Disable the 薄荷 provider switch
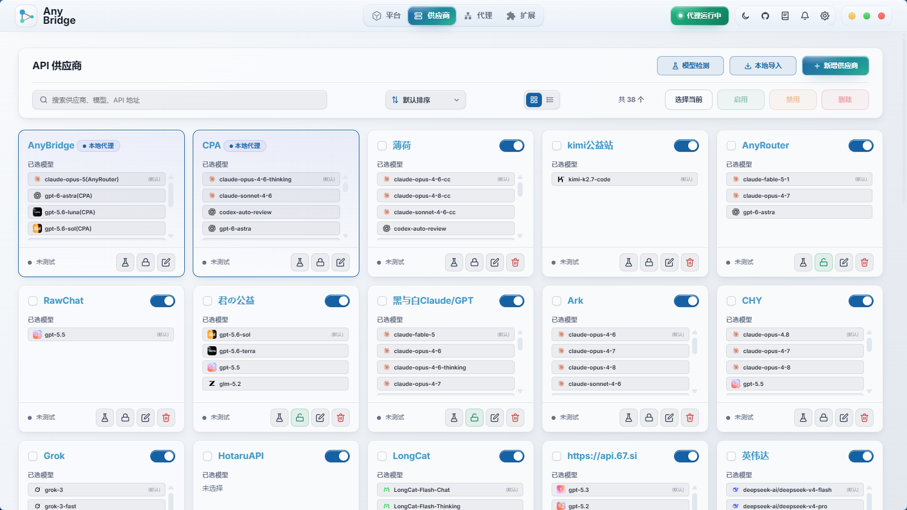Image resolution: width=907 pixels, height=510 pixels. (x=512, y=146)
